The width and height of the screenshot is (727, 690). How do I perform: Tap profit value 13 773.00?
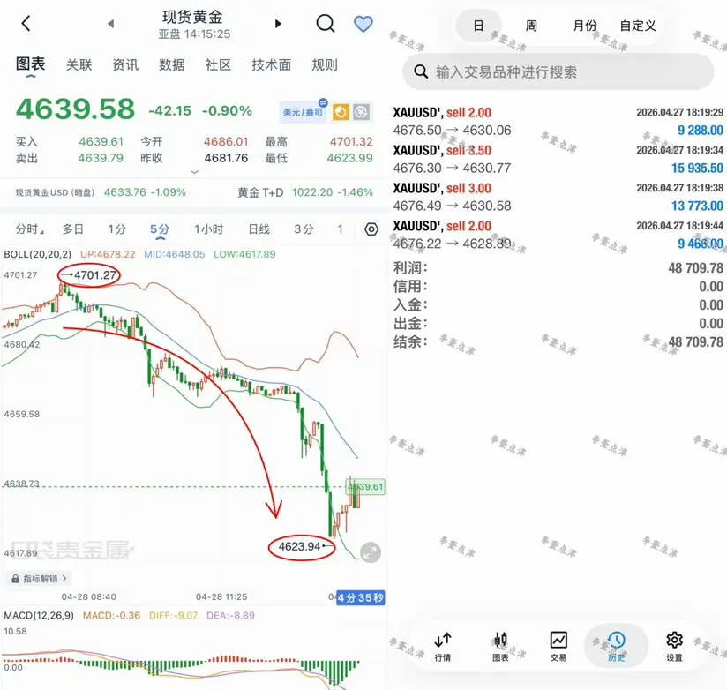coord(697,206)
